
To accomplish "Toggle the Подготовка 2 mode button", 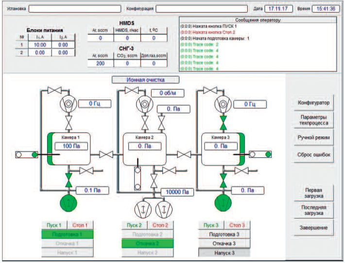I will [148, 234].
